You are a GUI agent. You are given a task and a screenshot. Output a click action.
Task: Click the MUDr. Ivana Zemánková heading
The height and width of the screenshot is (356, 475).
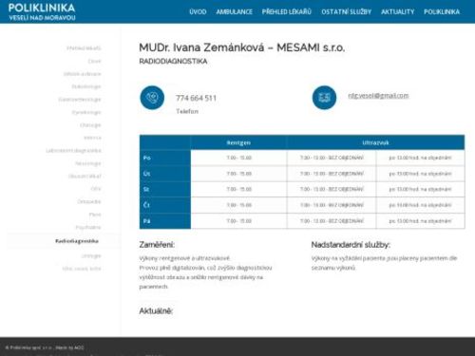(x=242, y=47)
